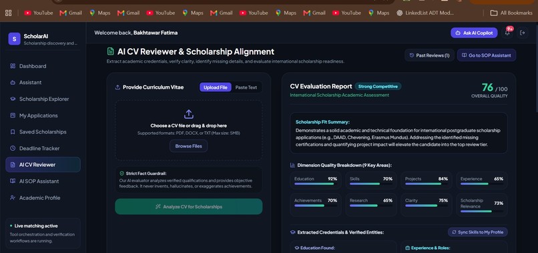Click Go to SOP Assistant button
The width and height of the screenshot is (538, 253).
pos(486,55)
